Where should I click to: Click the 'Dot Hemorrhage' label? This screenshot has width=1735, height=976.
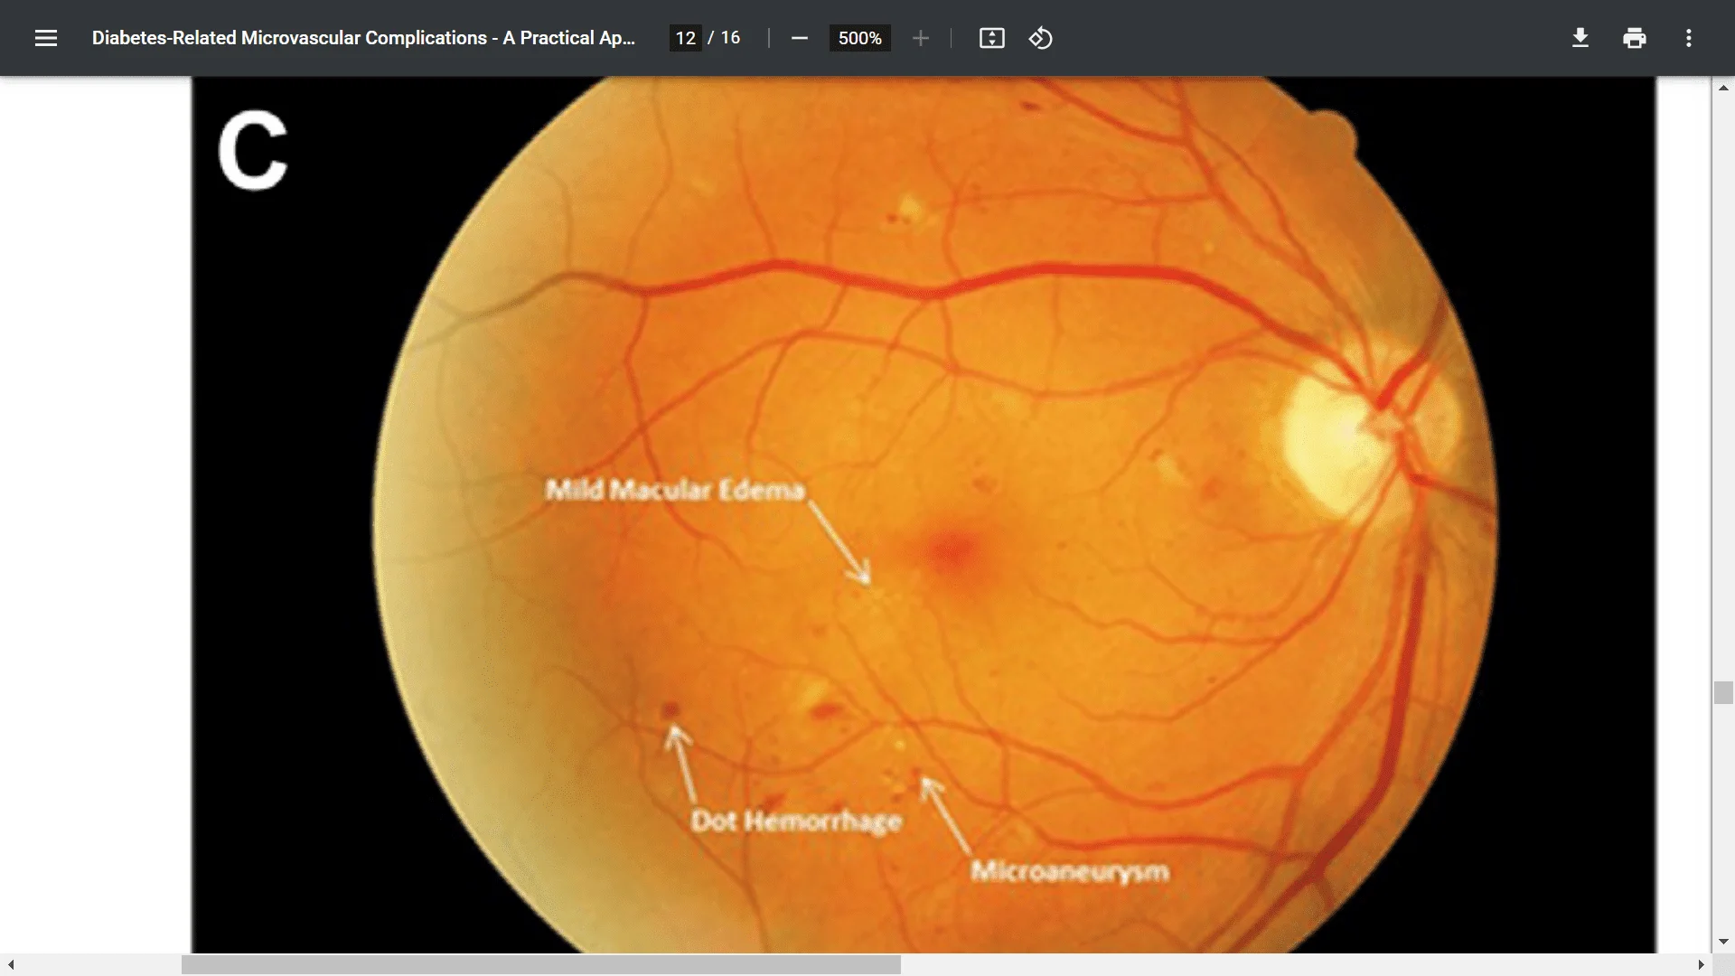coord(796,821)
